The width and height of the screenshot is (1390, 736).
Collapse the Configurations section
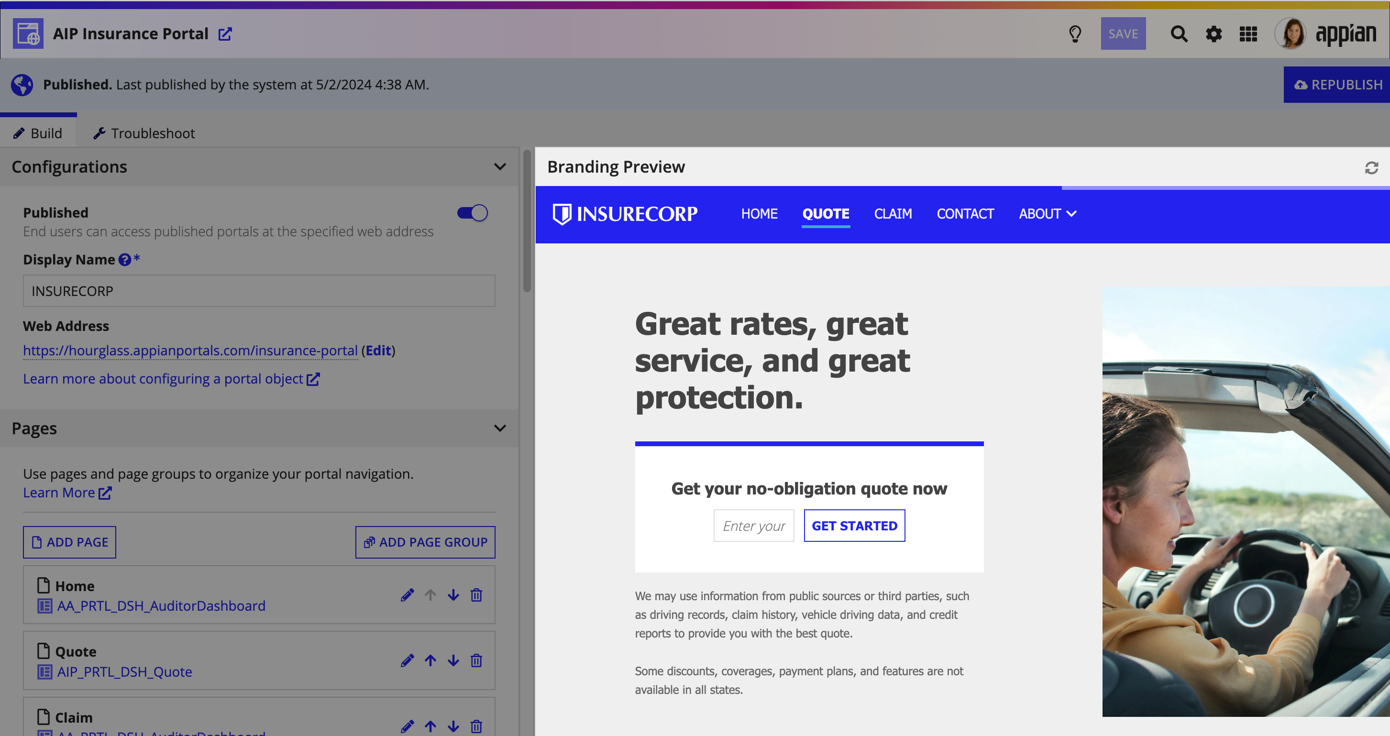coord(500,167)
